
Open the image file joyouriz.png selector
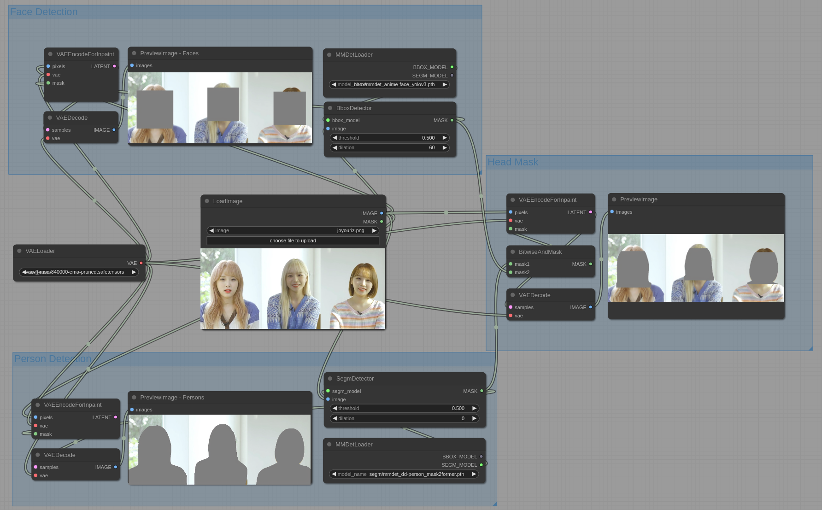pos(293,231)
